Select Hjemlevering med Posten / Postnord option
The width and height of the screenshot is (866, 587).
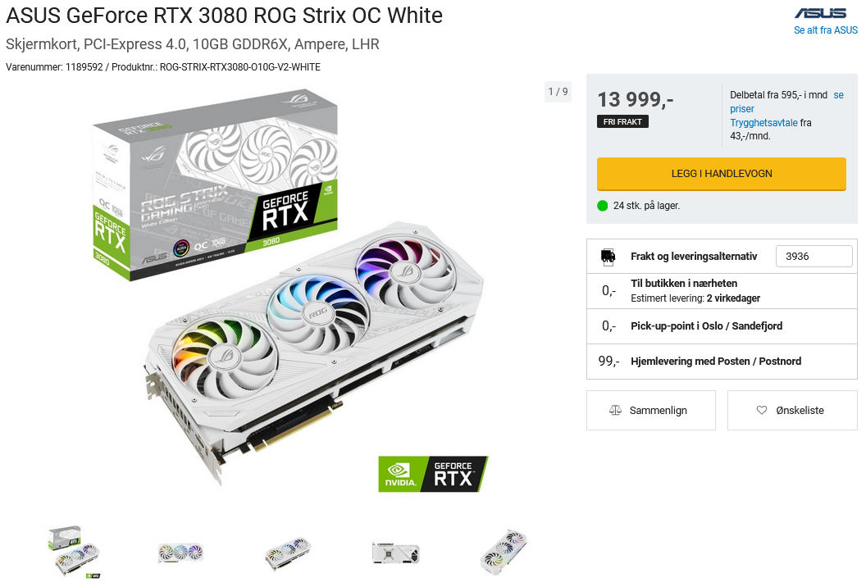click(x=722, y=362)
